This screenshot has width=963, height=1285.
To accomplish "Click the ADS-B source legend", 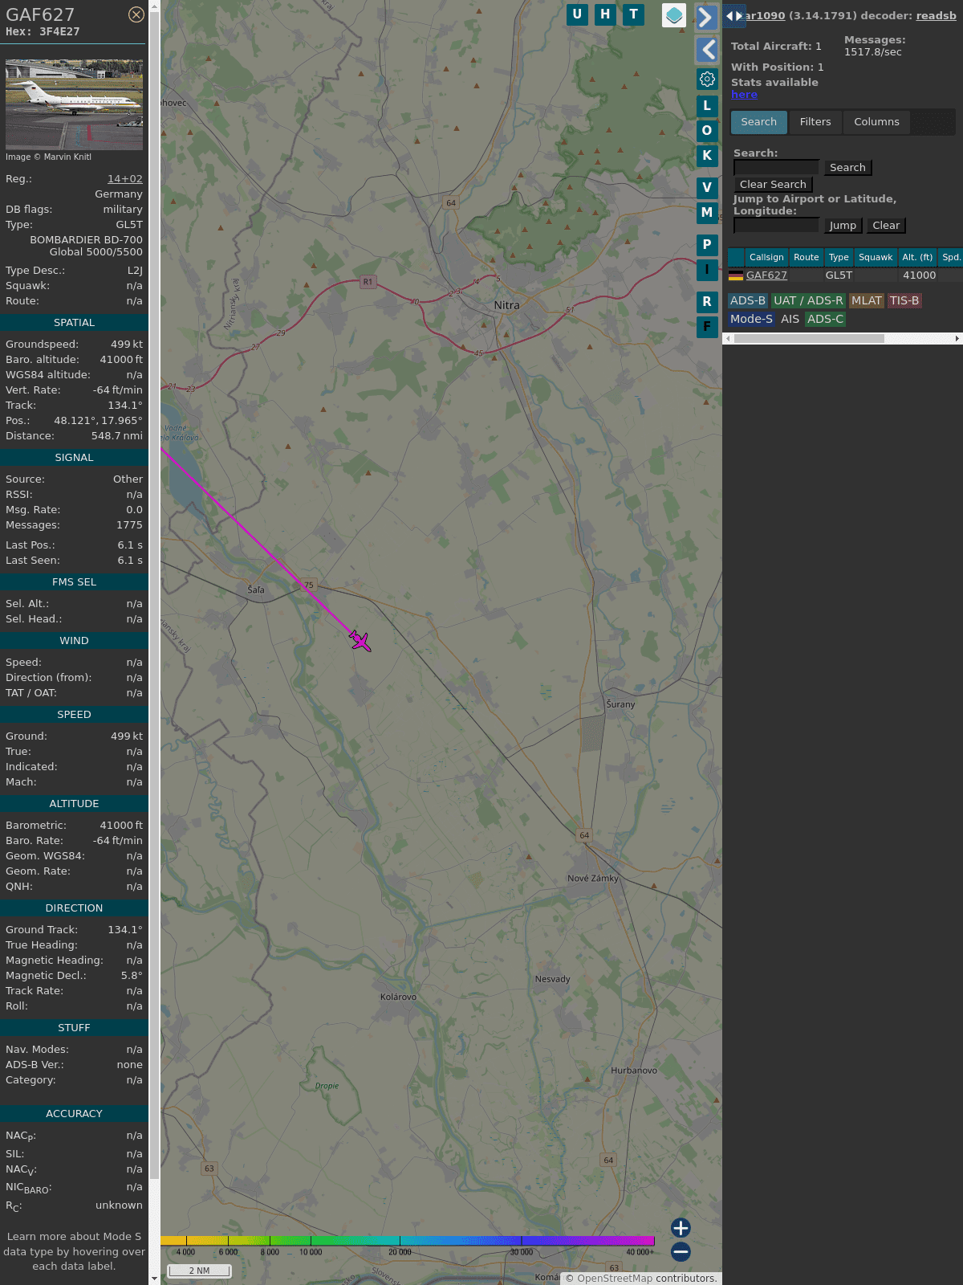I will (748, 300).
